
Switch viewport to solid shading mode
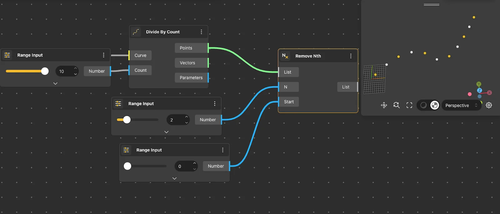coord(423,105)
